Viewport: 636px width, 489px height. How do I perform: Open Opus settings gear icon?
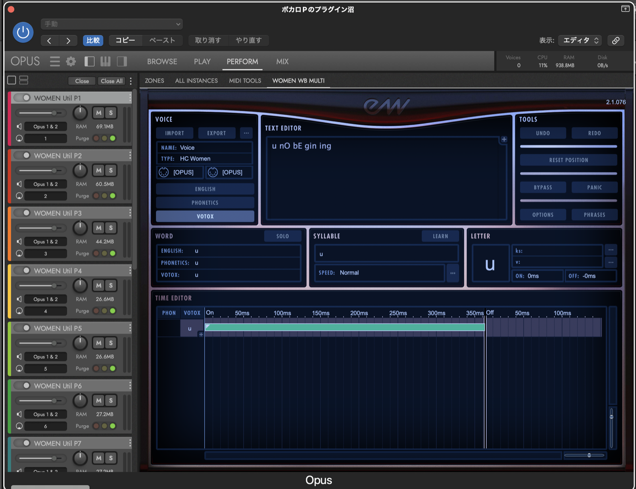(71, 62)
